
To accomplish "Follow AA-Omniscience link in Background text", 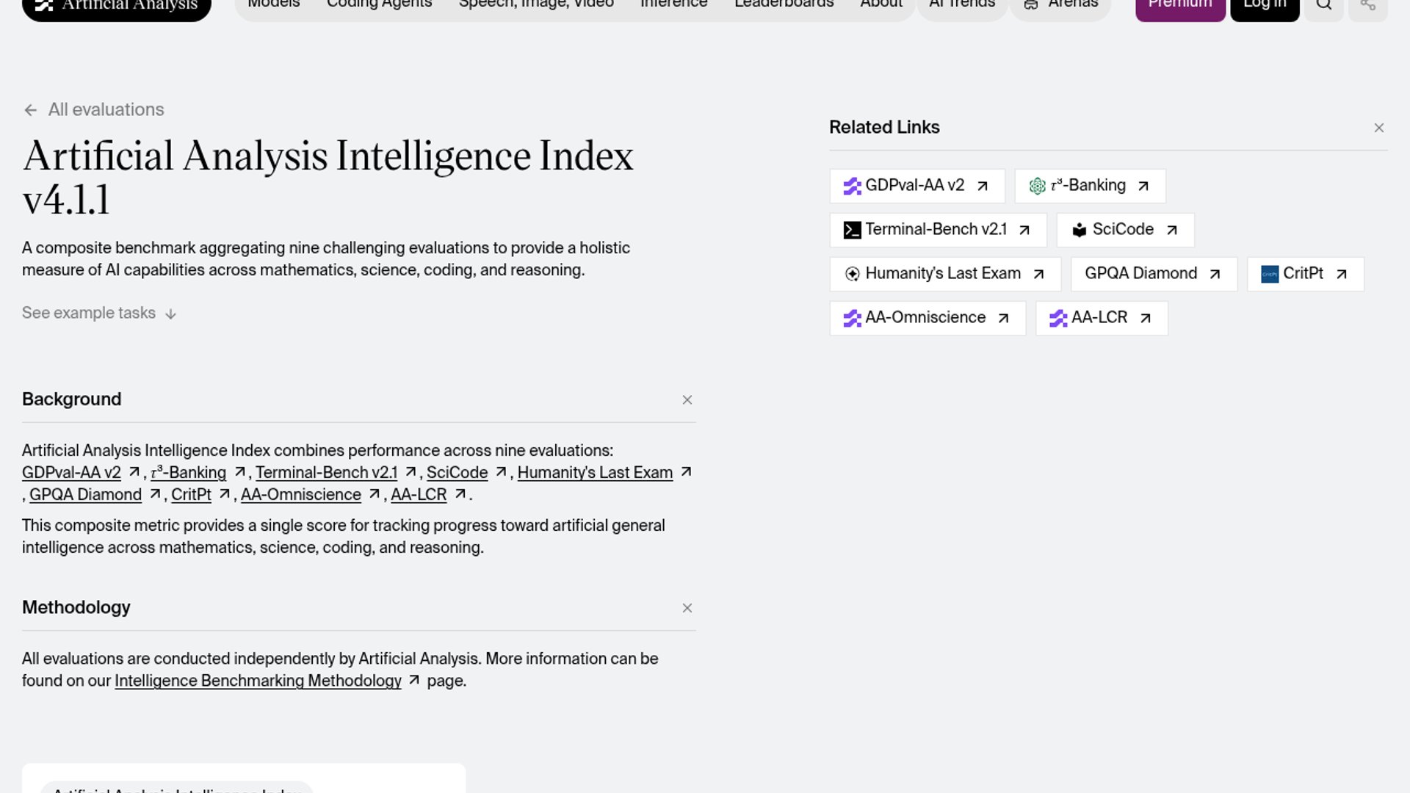I will (x=301, y=495).
